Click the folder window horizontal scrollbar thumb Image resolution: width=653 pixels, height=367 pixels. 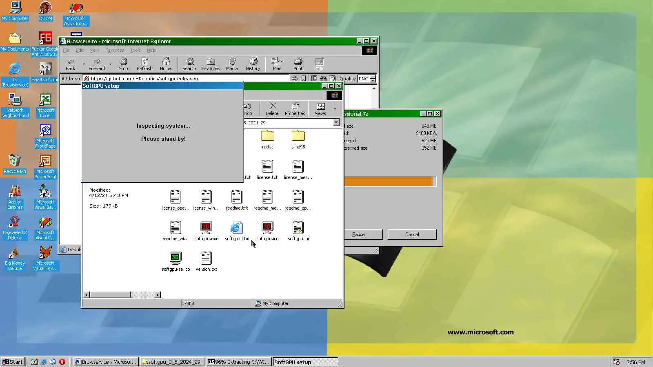[110, 295]
